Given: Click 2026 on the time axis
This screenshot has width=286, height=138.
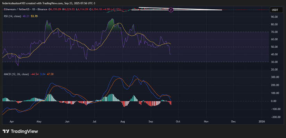Looking at the screenshot, I should [x=262, y=121].
